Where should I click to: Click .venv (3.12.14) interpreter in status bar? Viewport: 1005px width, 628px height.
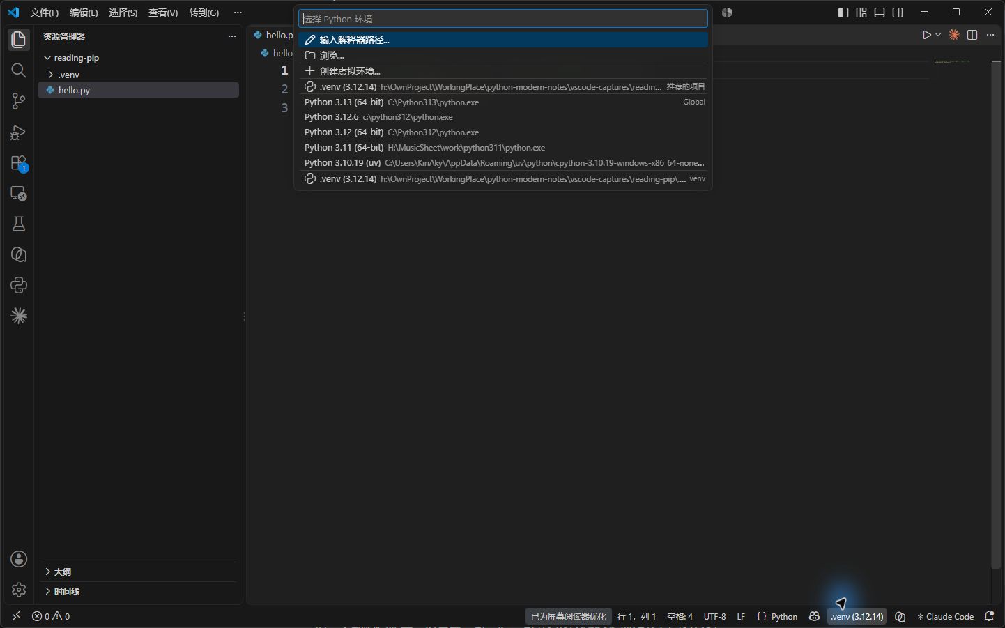(857, 616)
